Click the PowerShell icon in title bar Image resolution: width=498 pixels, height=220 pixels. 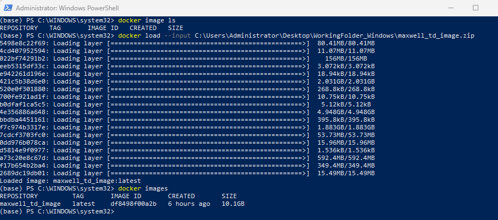[x=7, y=8]
